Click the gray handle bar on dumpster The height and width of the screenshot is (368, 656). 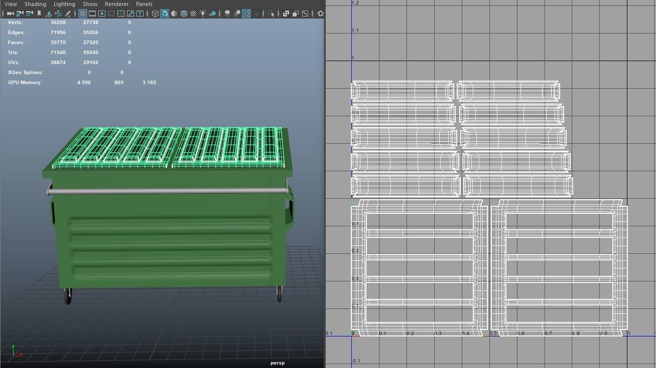[x=168, y=191]
